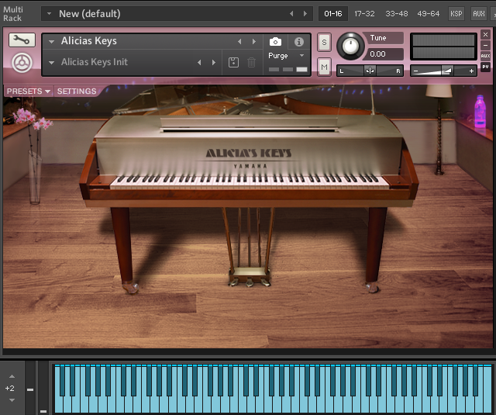Click the pan slider between L and R
Viewport: 496px width, 415px height.
(x=370, y=71)
